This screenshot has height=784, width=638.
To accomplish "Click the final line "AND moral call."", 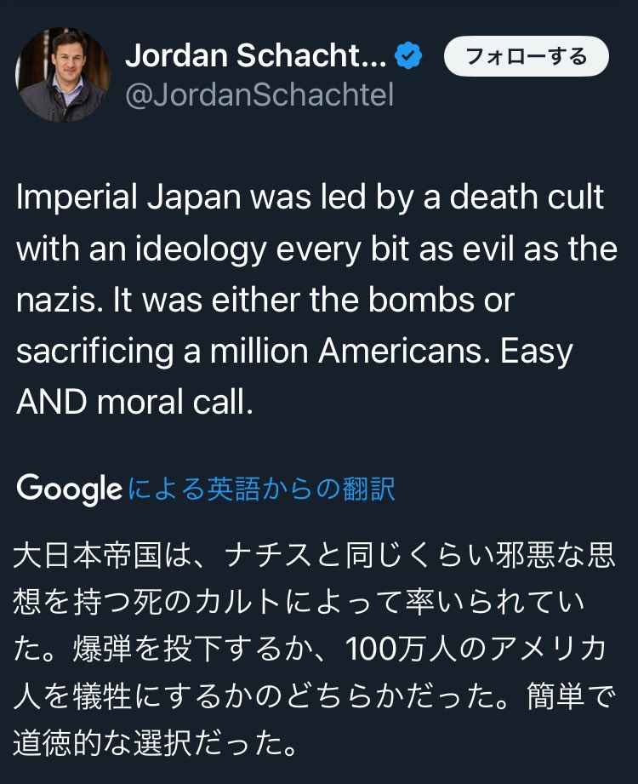I will point(134,400).
